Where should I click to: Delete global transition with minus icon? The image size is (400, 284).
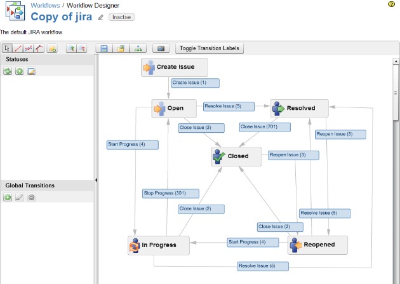[31, 197]
